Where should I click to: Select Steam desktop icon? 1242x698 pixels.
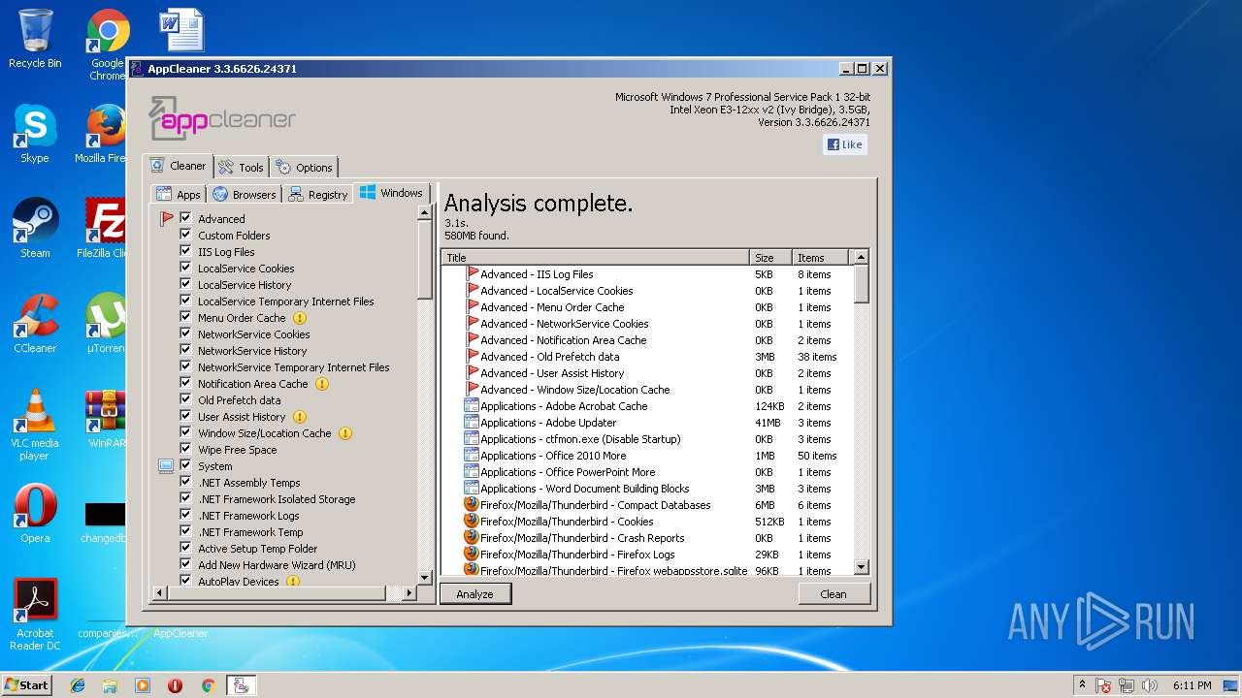(x=35, y=229)
